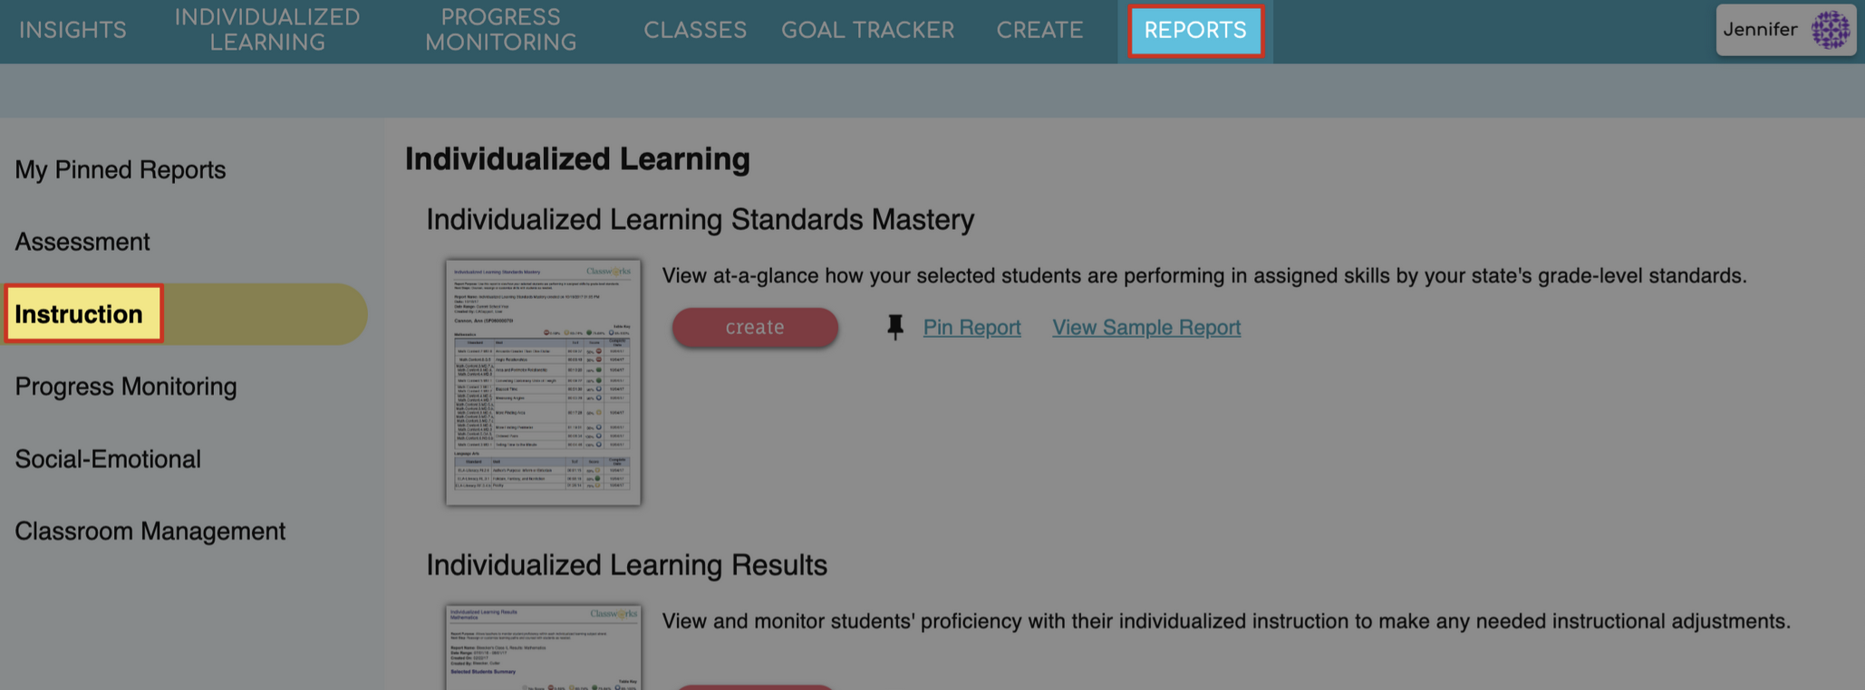Navigate to Progress Monitoring in top bar
This screenshot has height=690, width=1865.
tap(501, 30)
